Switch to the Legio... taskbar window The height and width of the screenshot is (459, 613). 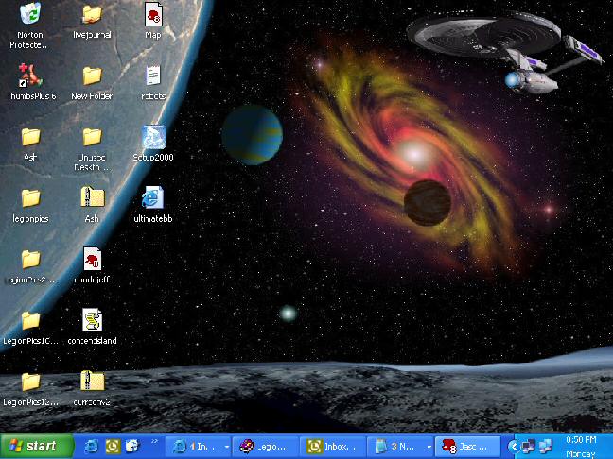(265, 446)
